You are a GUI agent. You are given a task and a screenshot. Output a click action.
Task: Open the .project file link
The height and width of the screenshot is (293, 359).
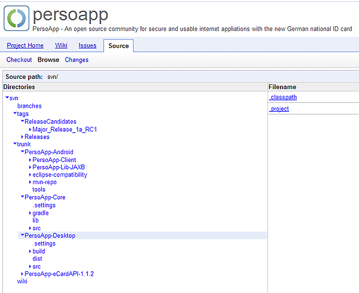(x=279, y=109)
